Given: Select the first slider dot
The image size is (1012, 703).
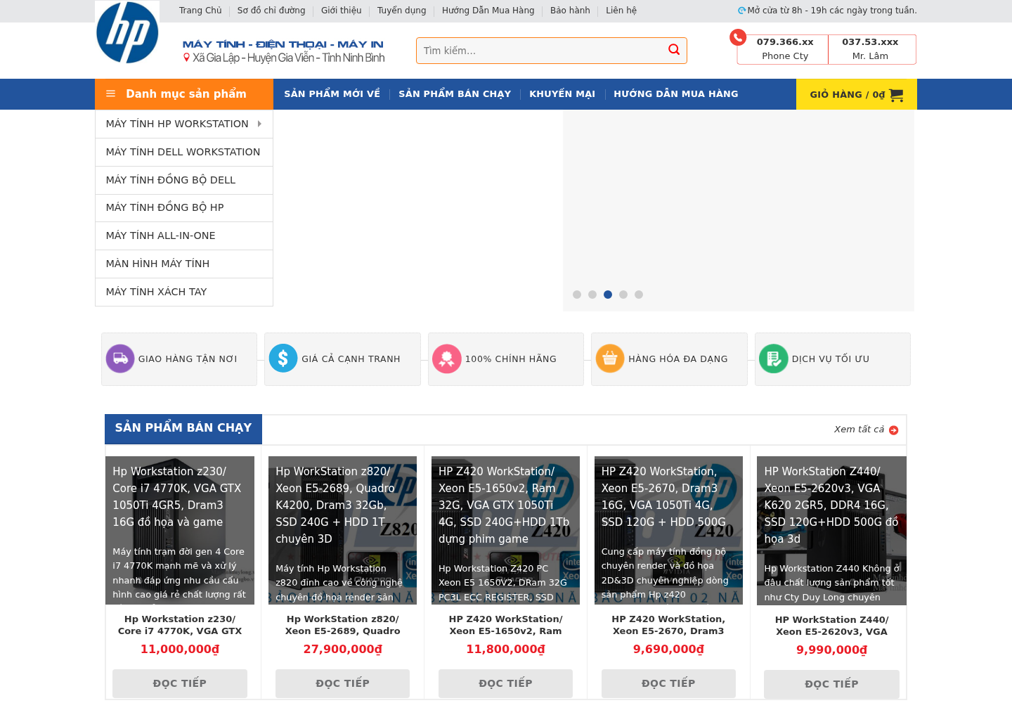Looking at the screenshot, I should (577, 295).
